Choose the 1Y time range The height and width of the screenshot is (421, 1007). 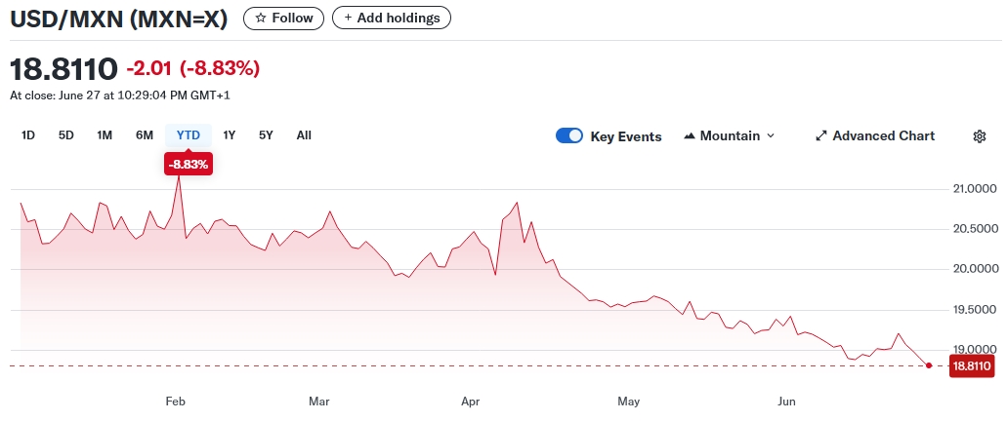pos(229,135)
